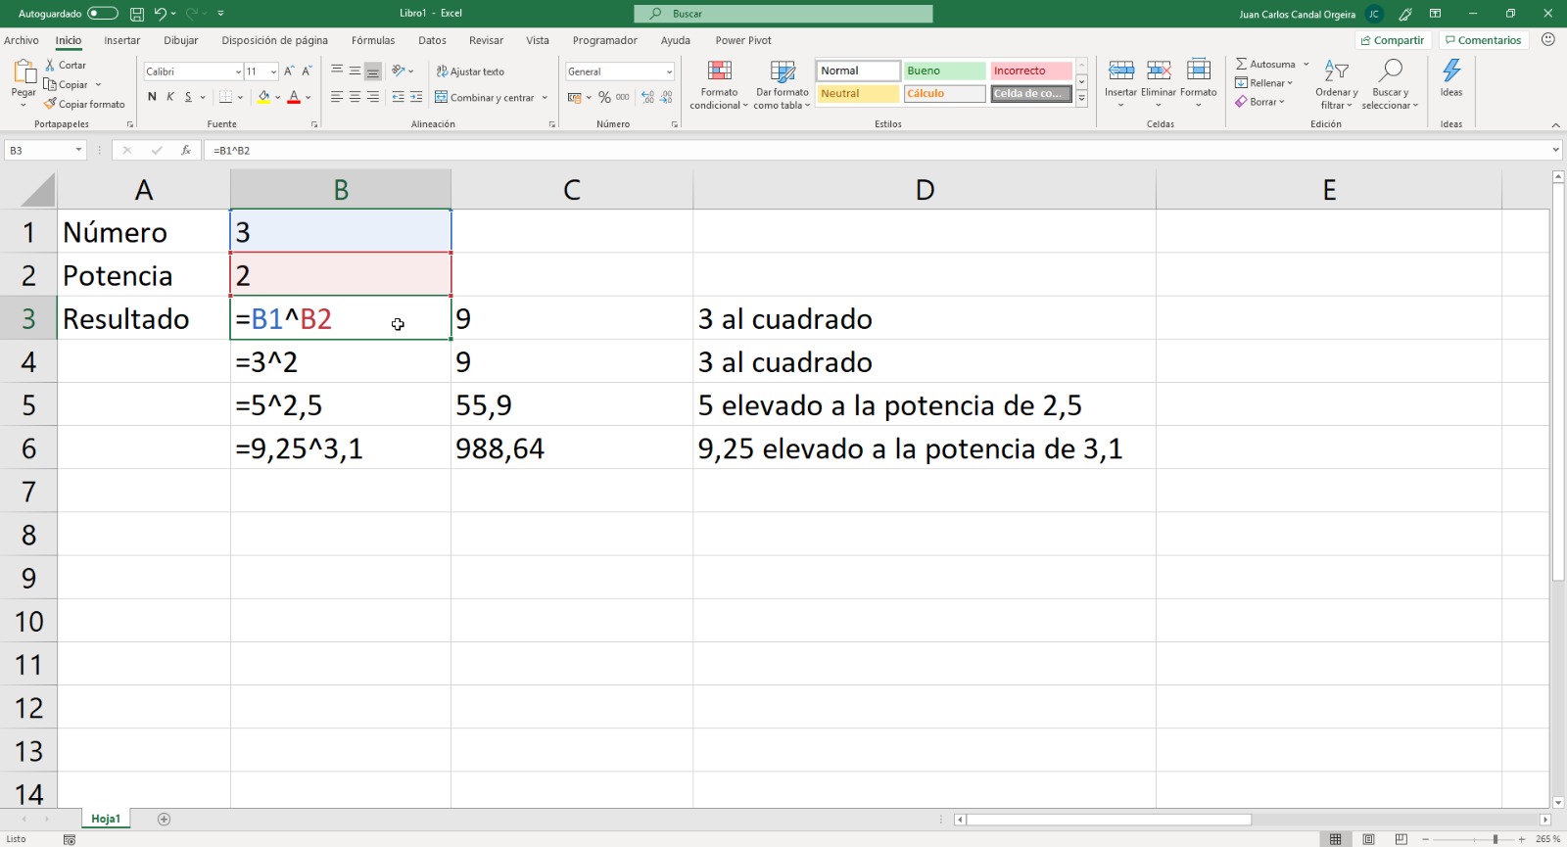Switch to the Datos tab
The height and width of the screenshot is (847, 1567).
tap(432, 40)
